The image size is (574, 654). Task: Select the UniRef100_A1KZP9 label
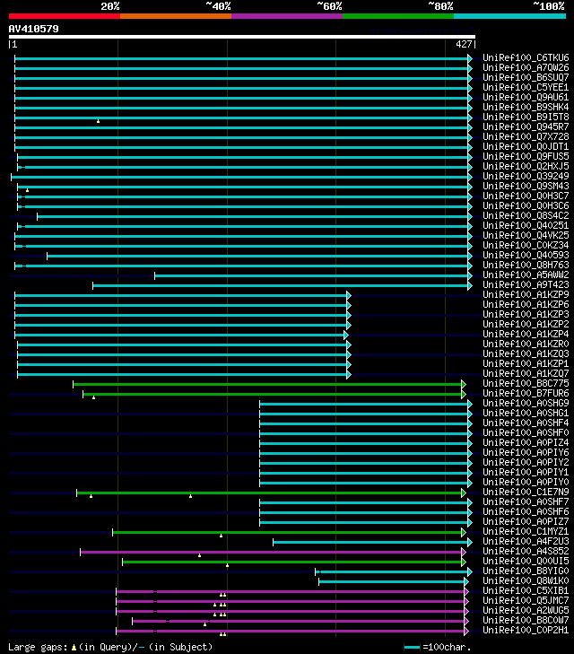point(526,294)
